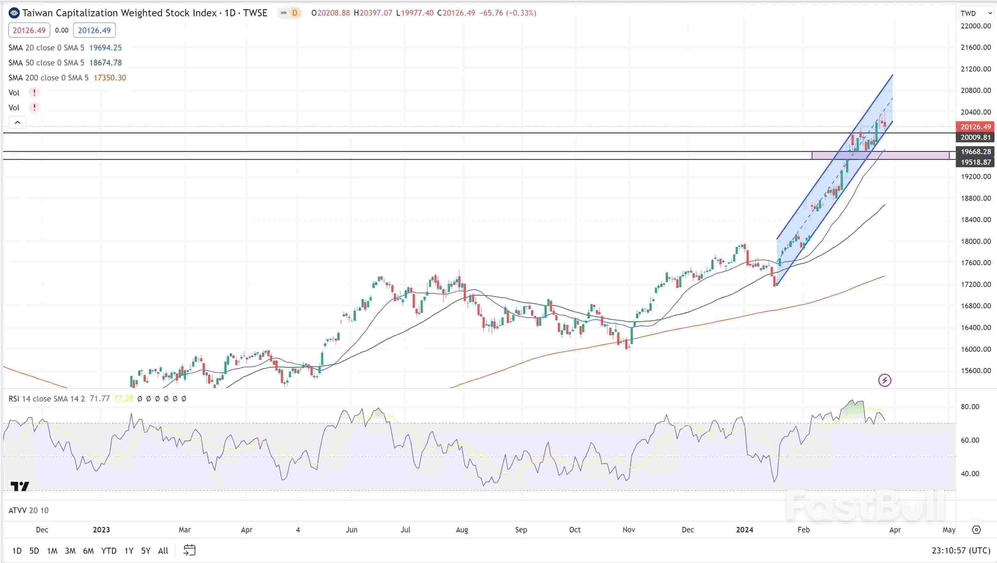This screenshot has width=997, height=563.
Task: Click the RSI 14 indicator legend
Action: [47, 399]
